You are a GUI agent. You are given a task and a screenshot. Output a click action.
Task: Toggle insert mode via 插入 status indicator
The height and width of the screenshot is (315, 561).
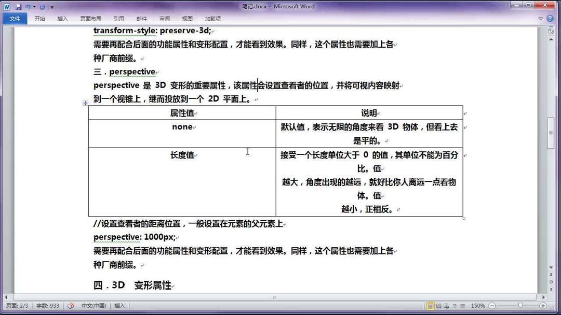[x=119, y=306]
